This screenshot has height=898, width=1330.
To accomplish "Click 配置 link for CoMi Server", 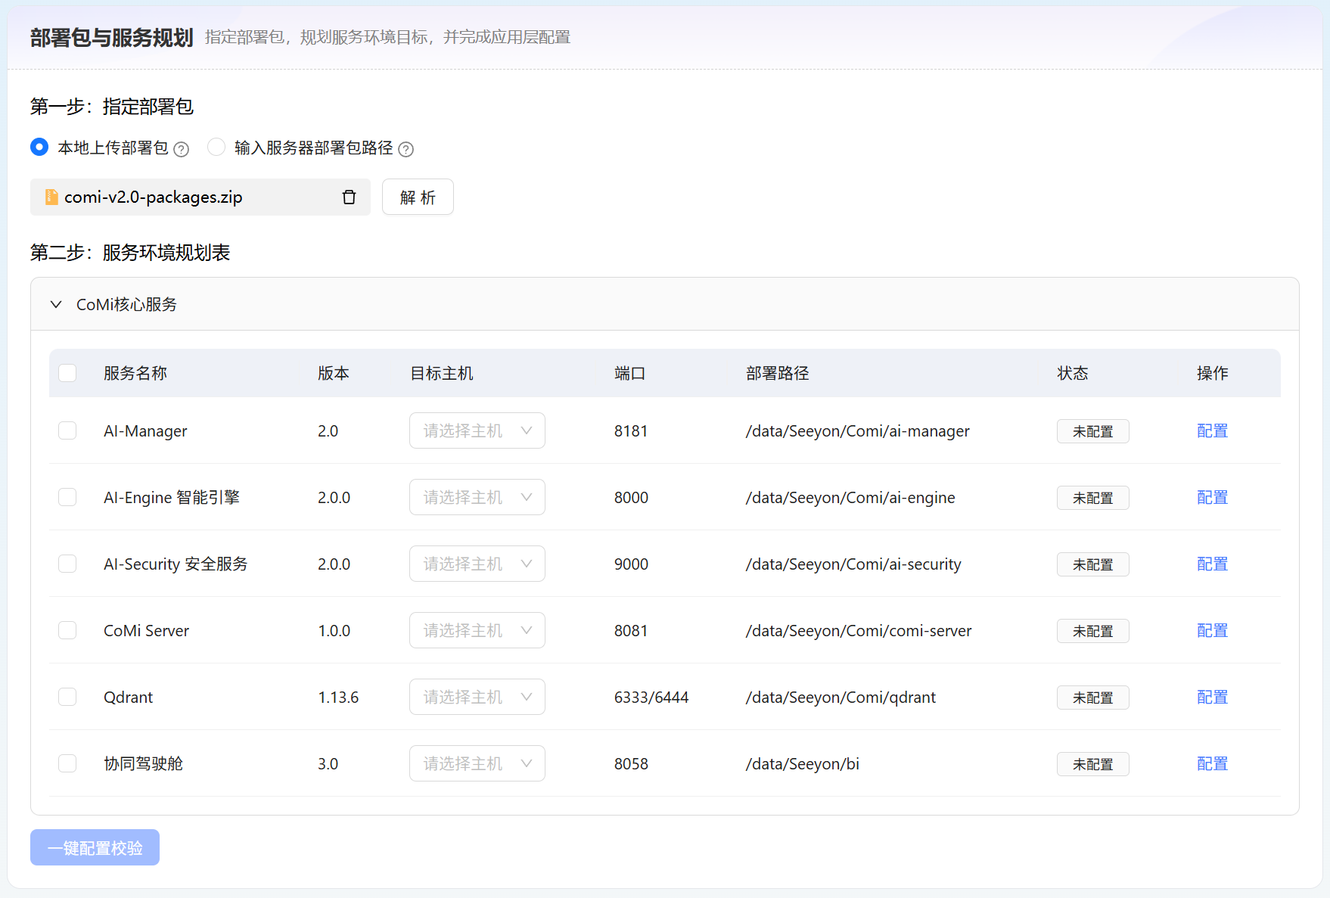I will tap(1212, 630).
